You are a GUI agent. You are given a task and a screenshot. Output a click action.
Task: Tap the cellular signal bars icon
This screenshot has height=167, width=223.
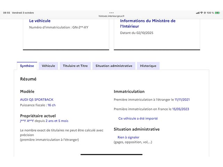(198, 13)
